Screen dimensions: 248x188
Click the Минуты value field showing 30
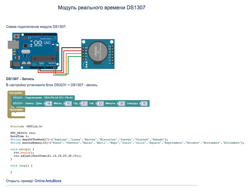pyautogui.click(x=122, y=103)
